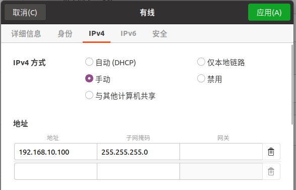Click the empty gateway field in first row

click(x=221, y=152)
